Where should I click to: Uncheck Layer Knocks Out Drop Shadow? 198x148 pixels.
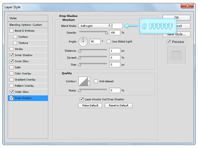[82, 99]
